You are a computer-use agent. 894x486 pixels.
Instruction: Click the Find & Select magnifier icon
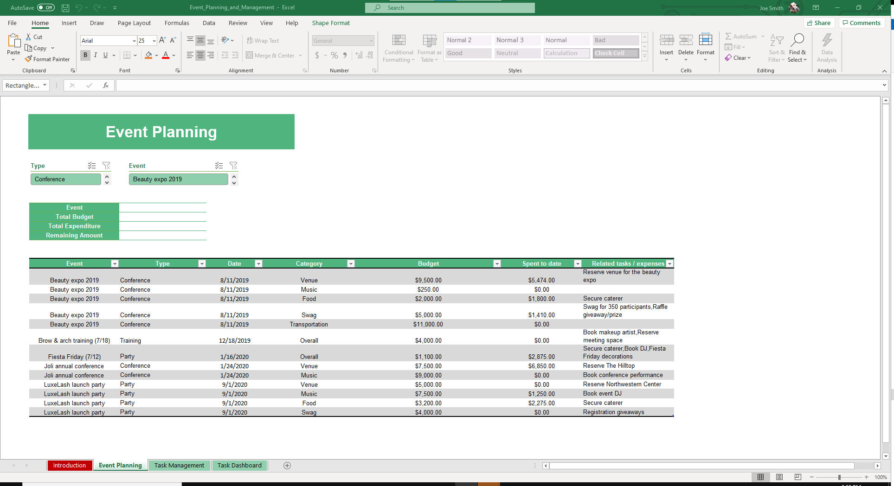tap(797, 41)
